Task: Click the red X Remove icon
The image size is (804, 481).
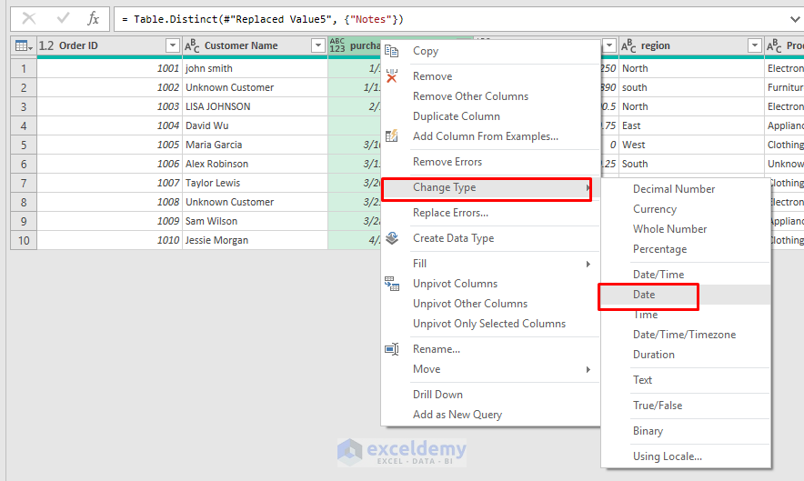Action: [x=392, y=75]
